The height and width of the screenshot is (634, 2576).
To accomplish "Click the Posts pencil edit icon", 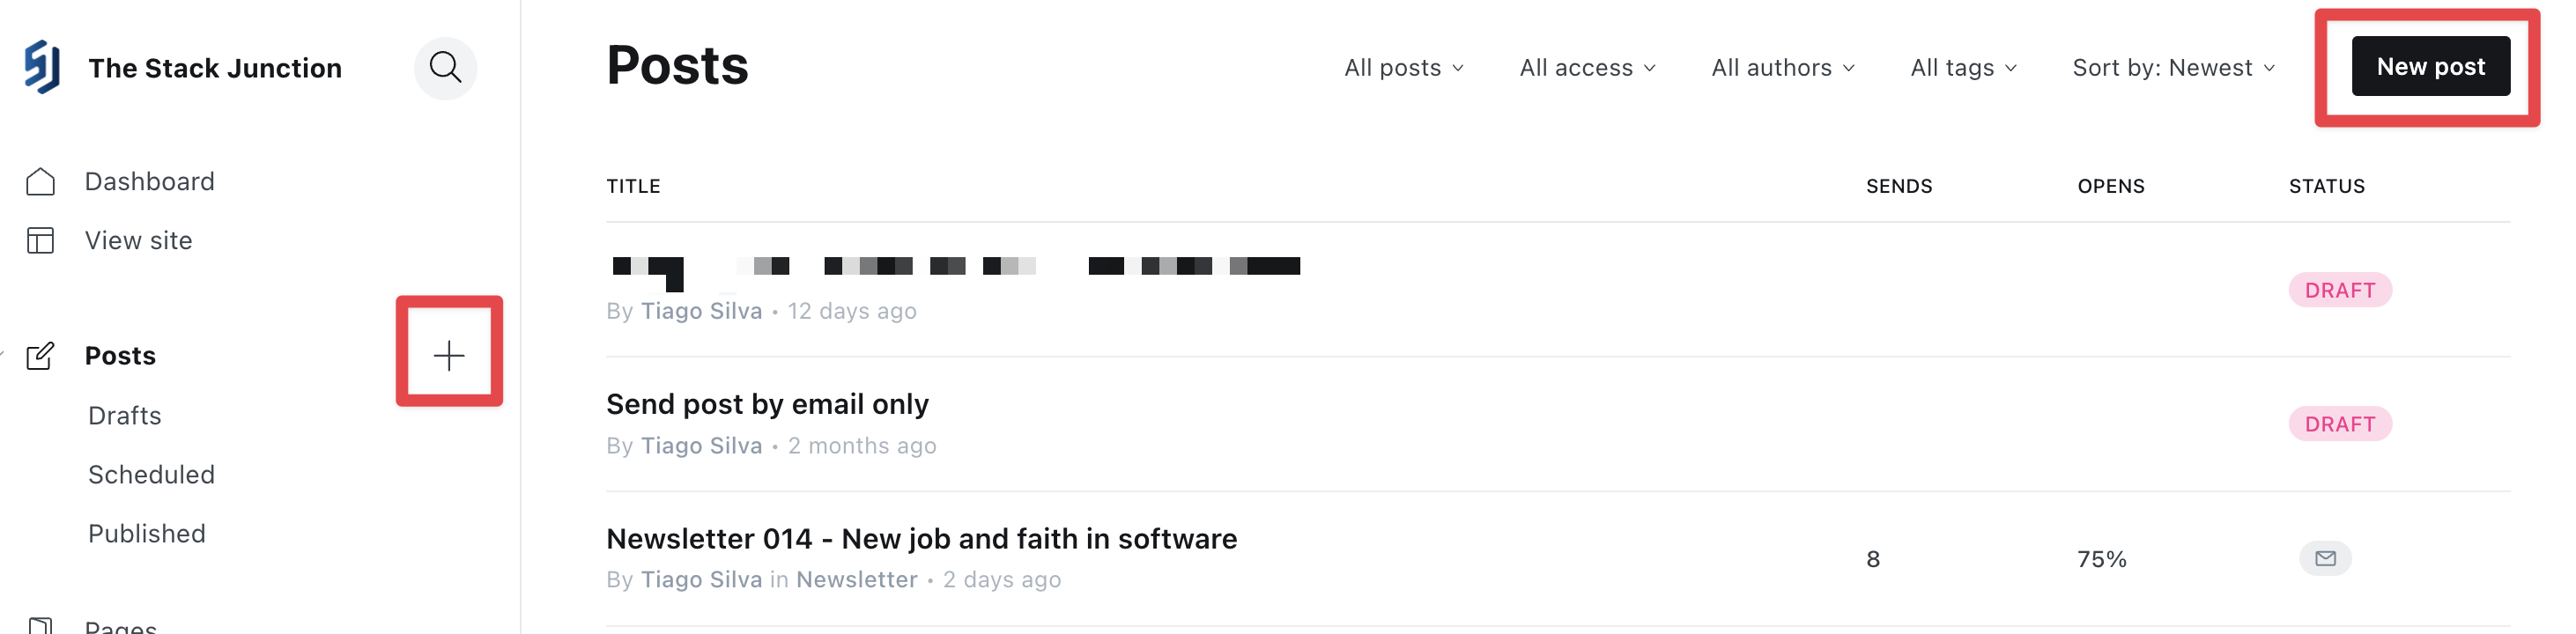I will (40, 356).
